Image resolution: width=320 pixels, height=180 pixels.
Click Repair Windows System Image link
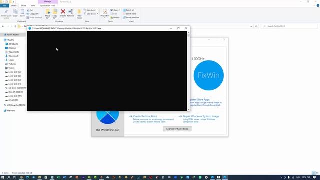coord(201,116)
